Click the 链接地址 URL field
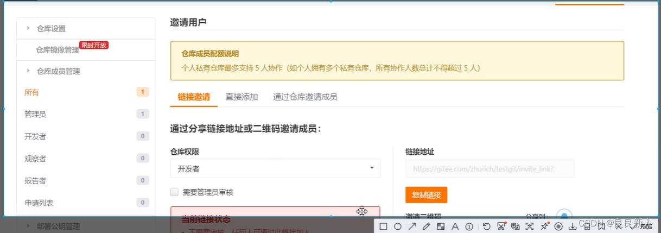 click(x=490, y=168)
